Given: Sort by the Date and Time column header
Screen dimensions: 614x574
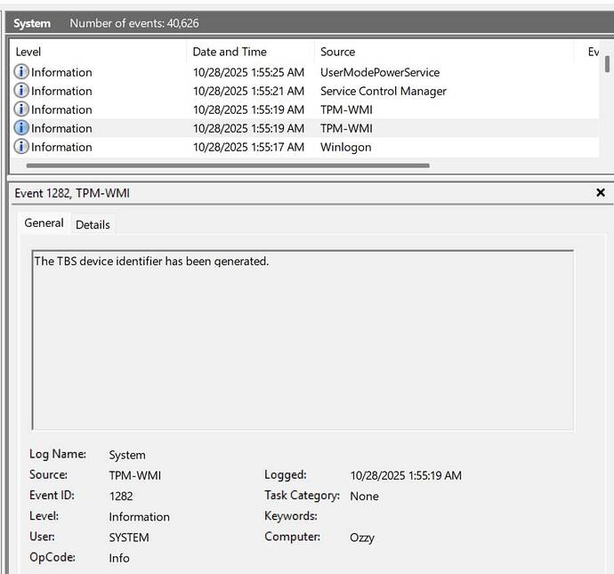Looking at the screenshot, I should [249, 52].
